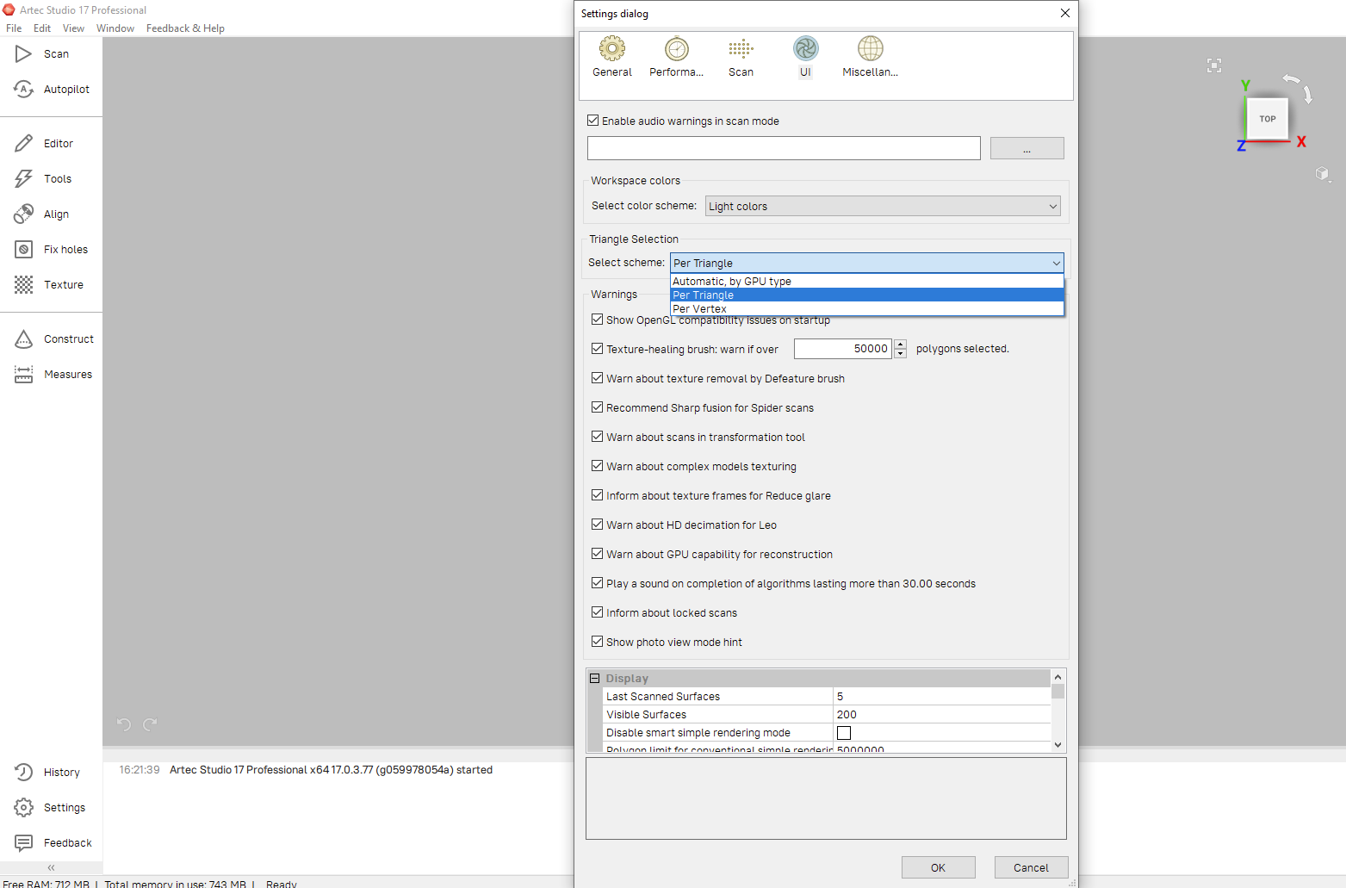Select the Scan settings category
1346x888 pixels.
coord(741,57)
